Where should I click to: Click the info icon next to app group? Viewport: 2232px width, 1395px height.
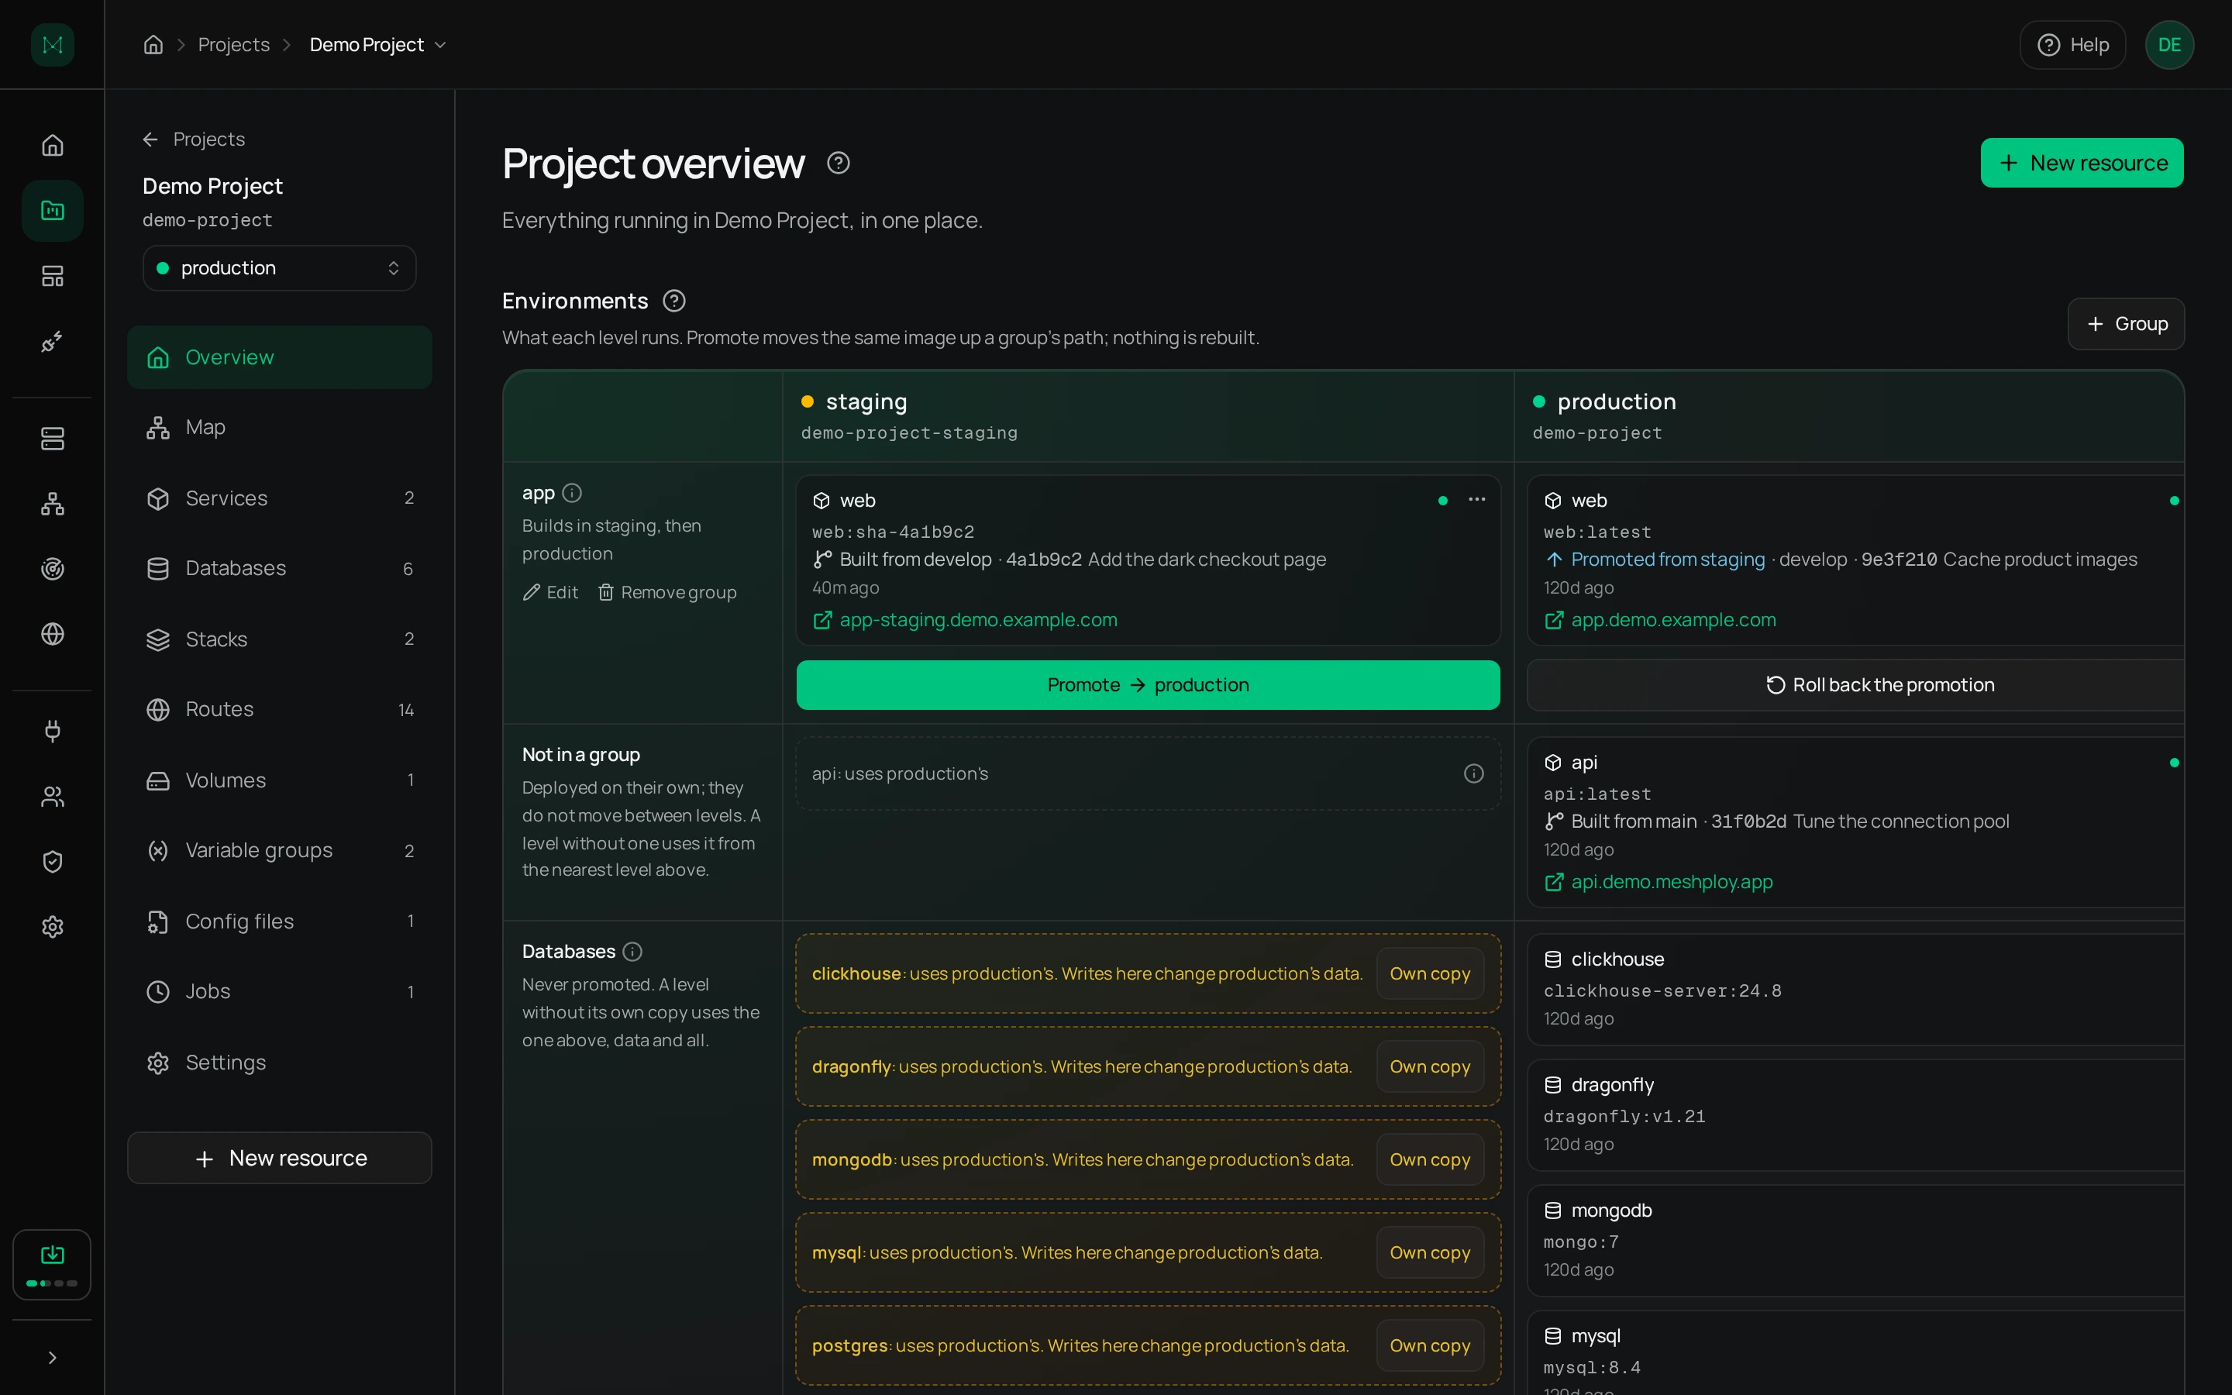pyautogui.click(x=572, y=493)
